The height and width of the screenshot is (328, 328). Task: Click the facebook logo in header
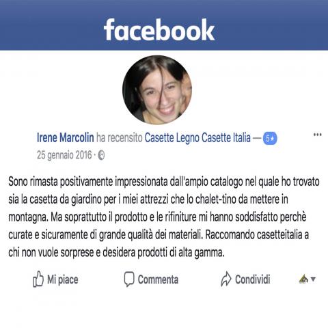tap(159, 29)
